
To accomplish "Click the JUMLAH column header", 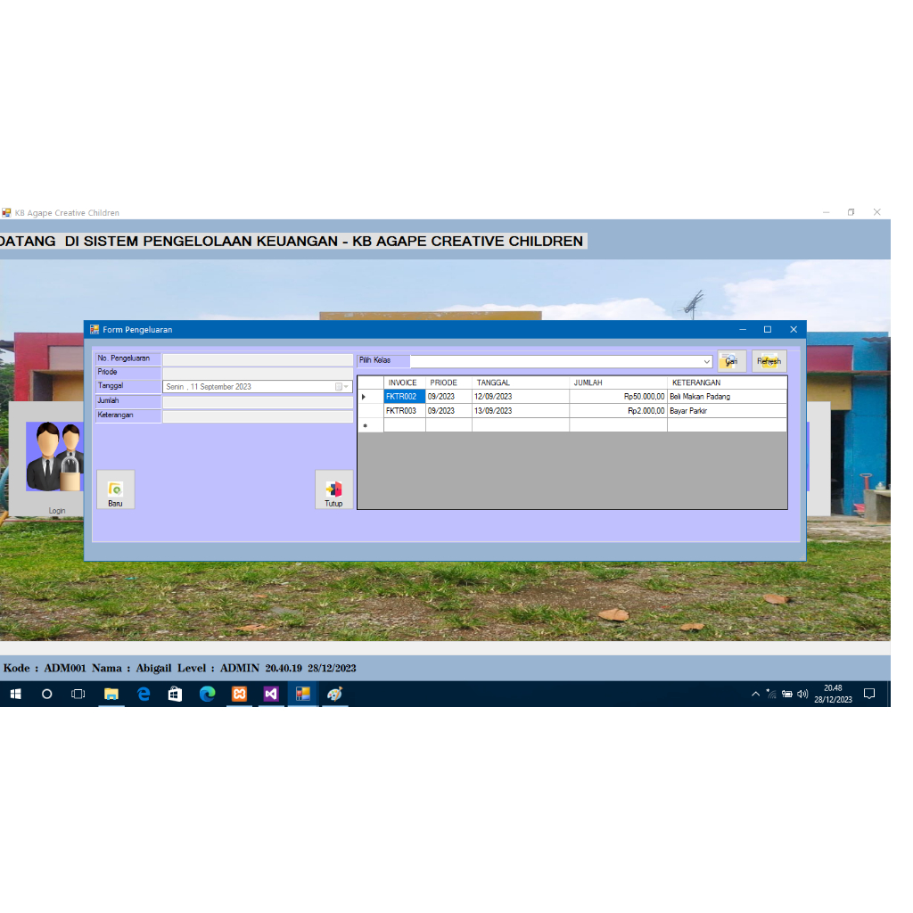I will tap(619, 382).
